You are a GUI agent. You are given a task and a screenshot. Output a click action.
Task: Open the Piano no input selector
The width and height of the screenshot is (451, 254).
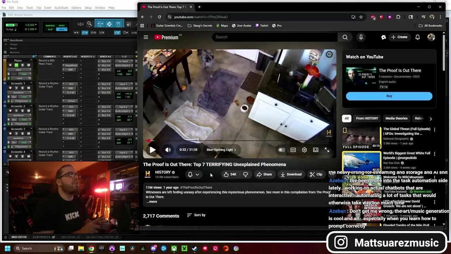pyautogui.click(x=124, y=61)
